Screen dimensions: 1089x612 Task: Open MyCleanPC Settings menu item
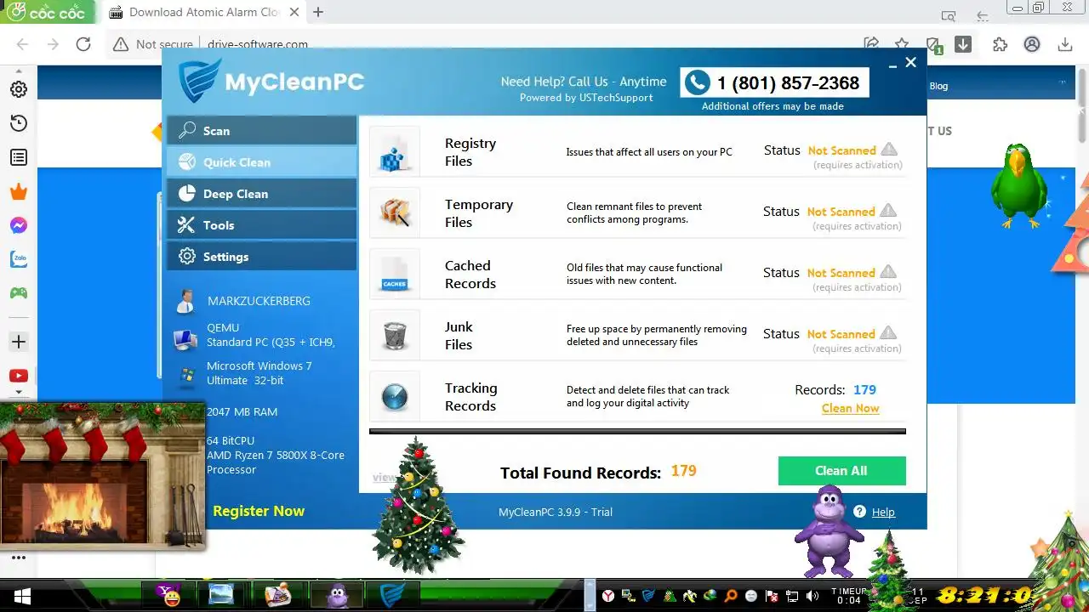[261, 257]
